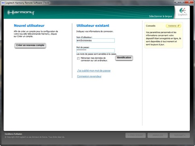Open the Assistance button in Conseils
This screenshot has height=146, width=195.
[173, 26]
